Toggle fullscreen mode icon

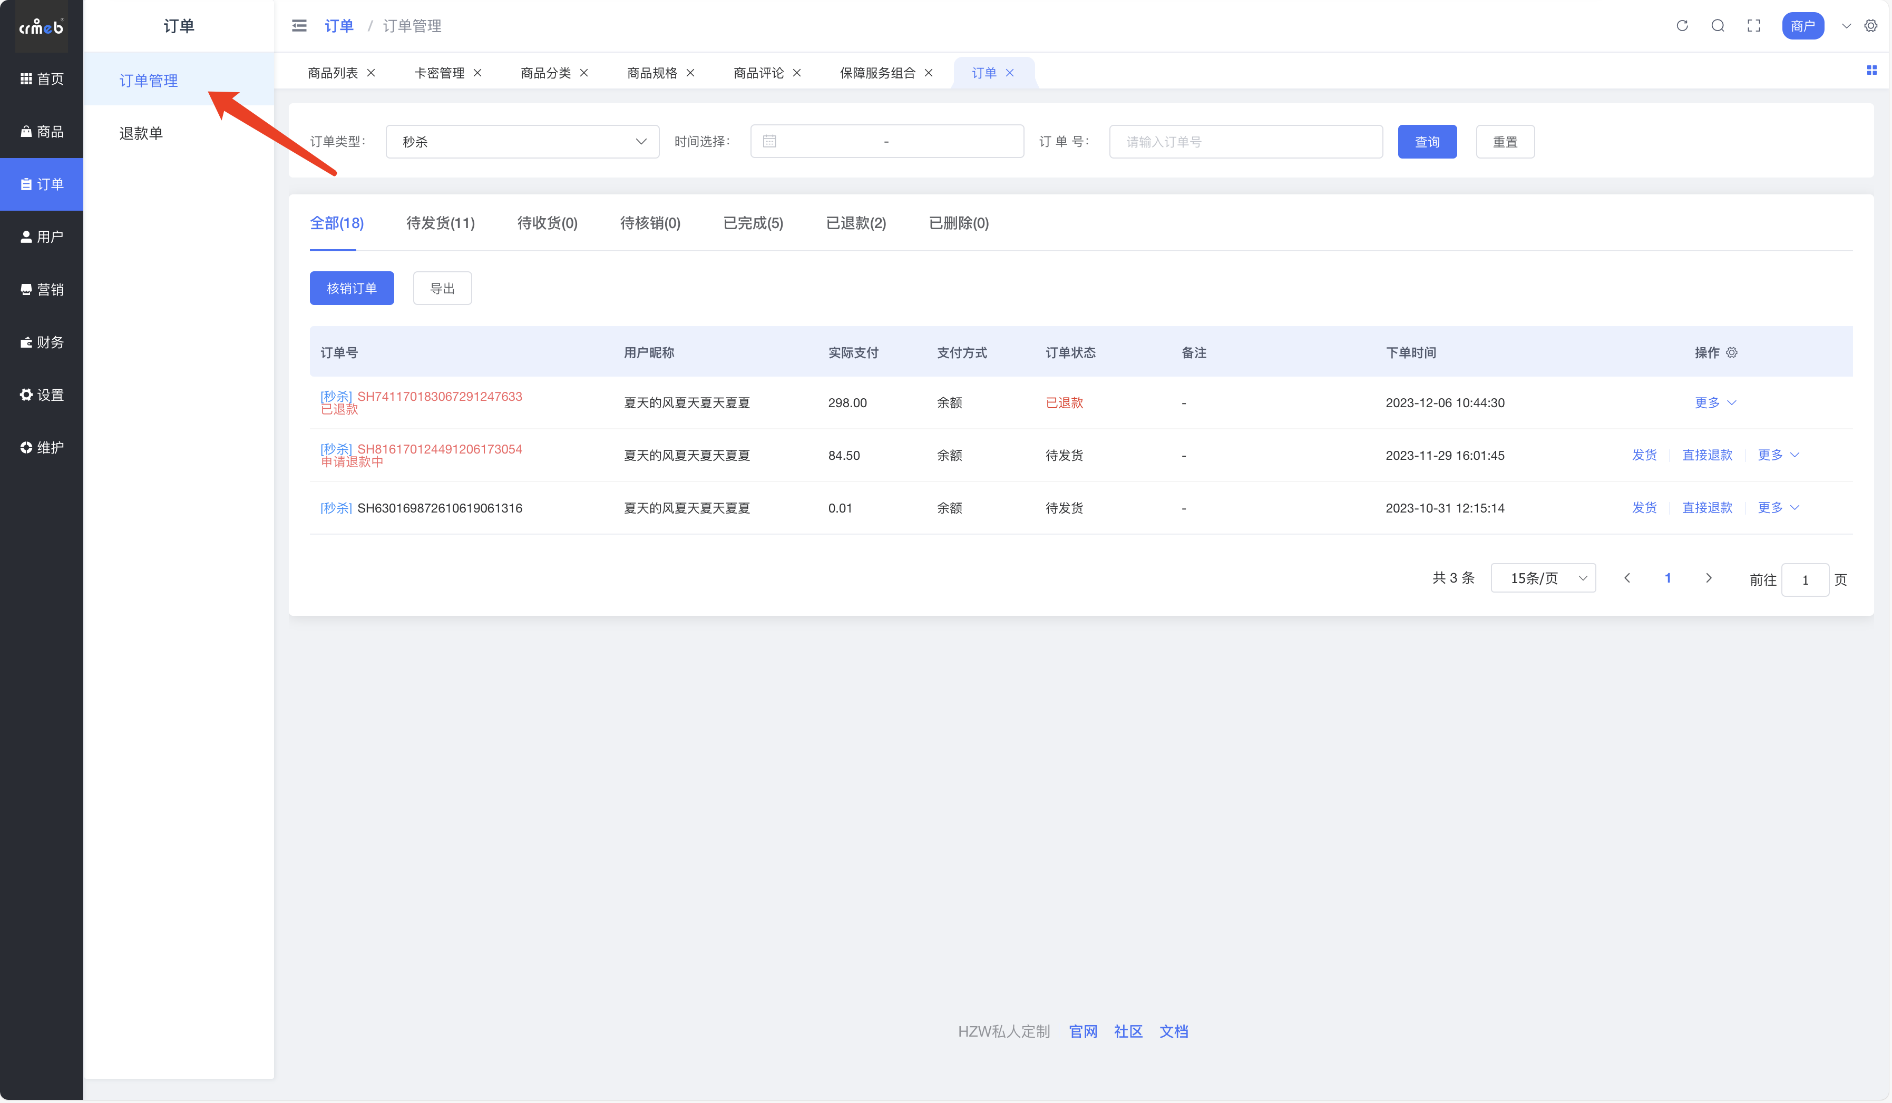tap(1754, 26)
